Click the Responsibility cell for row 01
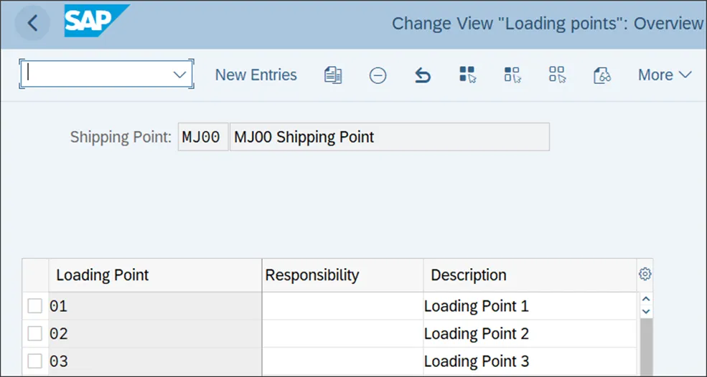The width and height of the screenshot is (707, 377). pyautogui.click(x=342, y=306)
